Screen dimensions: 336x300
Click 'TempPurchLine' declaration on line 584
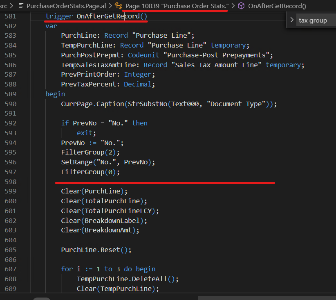click(x=87, y=45)
